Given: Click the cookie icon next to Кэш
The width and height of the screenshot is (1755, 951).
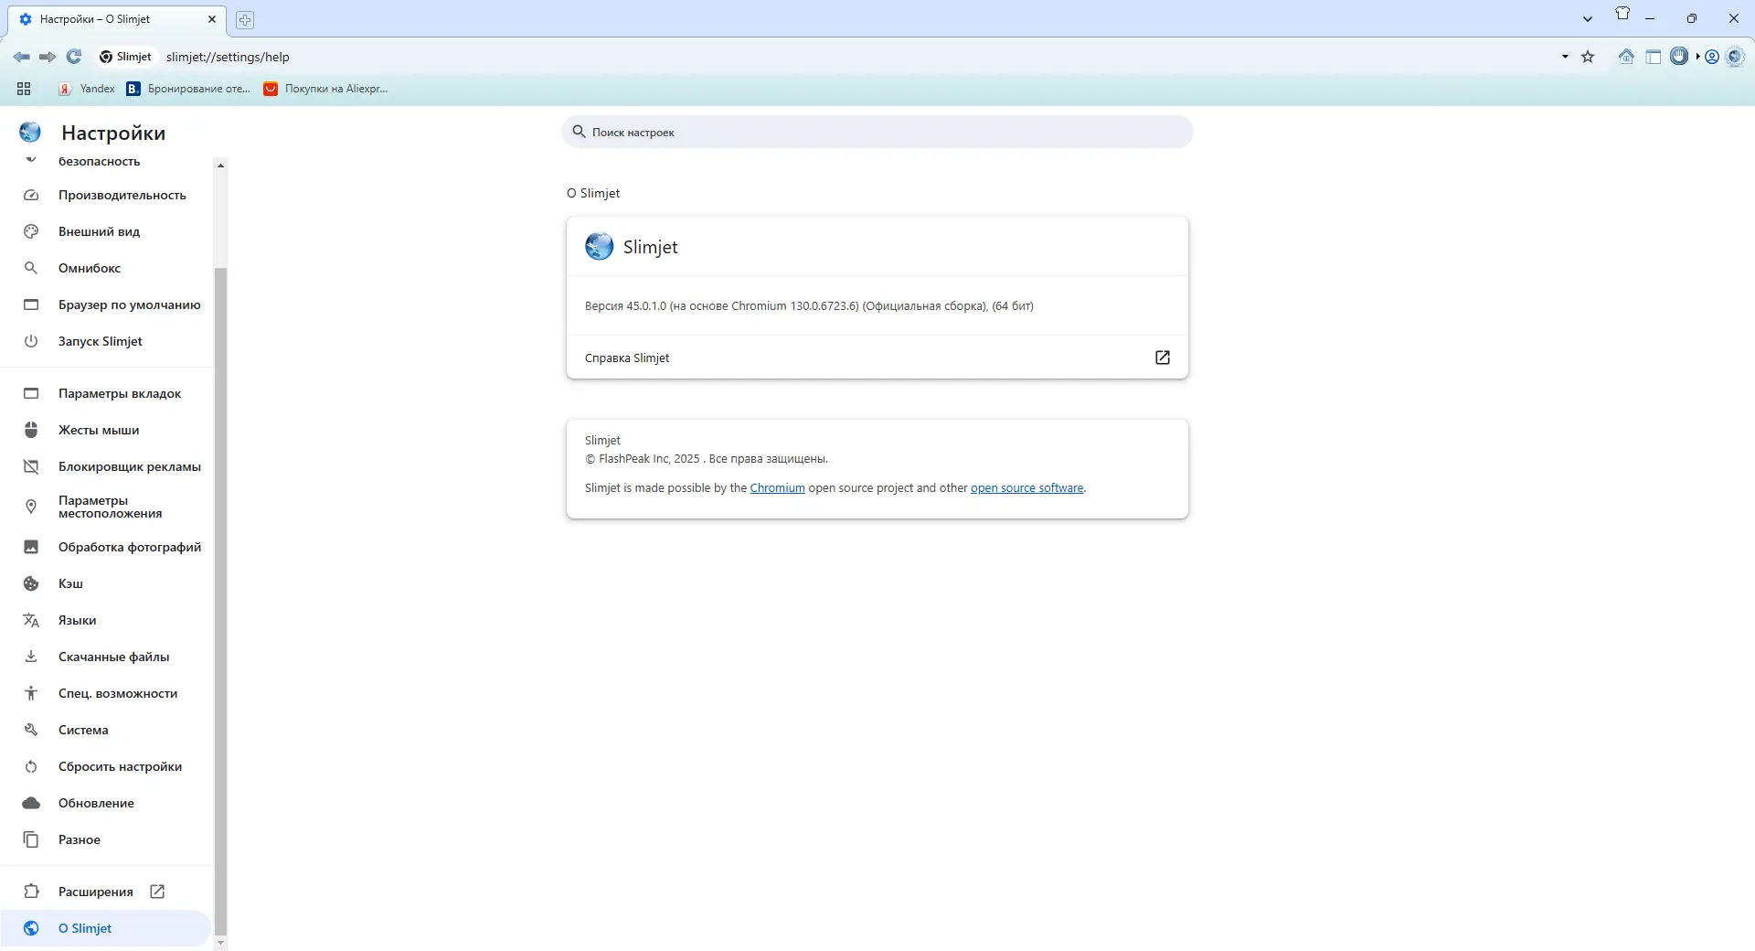Looking at the screenshot, I should (x=31, y=583).
